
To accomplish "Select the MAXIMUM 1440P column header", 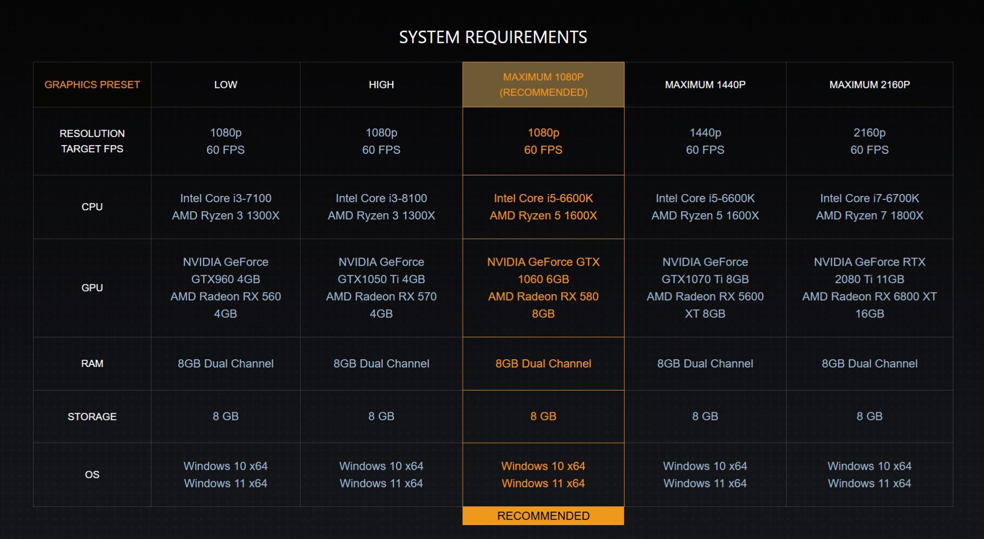I will click(705, 85).
